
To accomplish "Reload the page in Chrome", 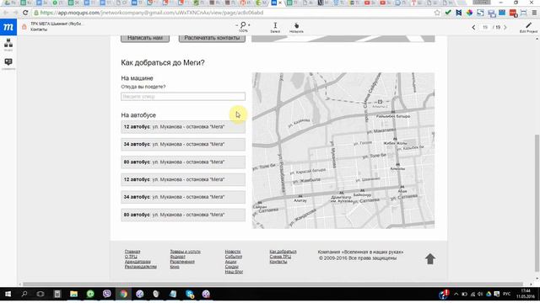I will (x=25, y=13).
